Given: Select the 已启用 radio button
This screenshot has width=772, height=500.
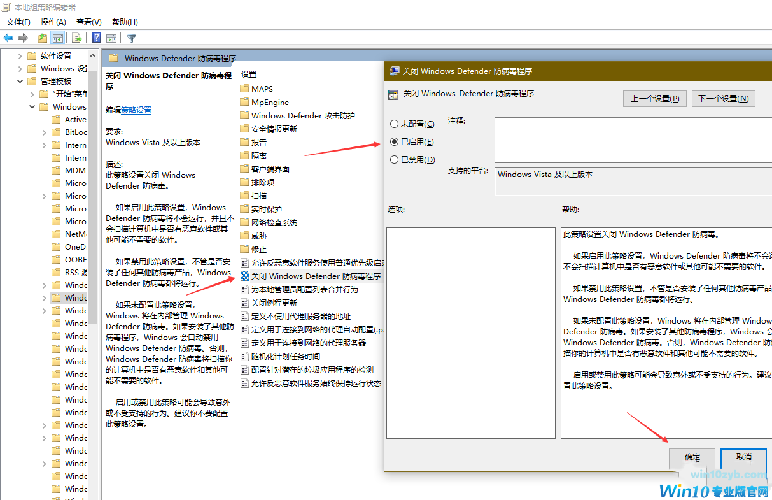Looking at the screenshot, I should (x=395, y=141).
